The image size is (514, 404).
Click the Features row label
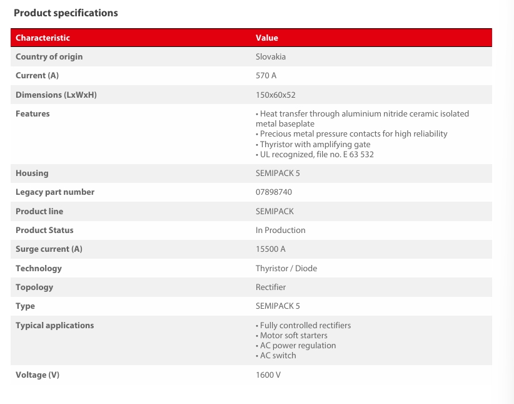point(33,113)
